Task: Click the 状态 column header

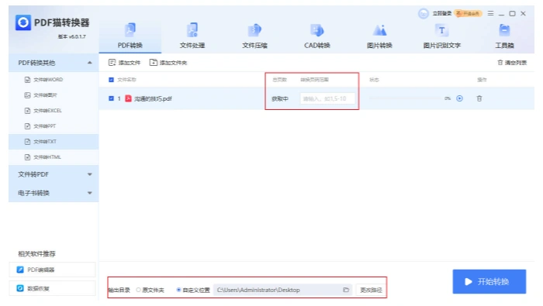Action: point(374,80)
